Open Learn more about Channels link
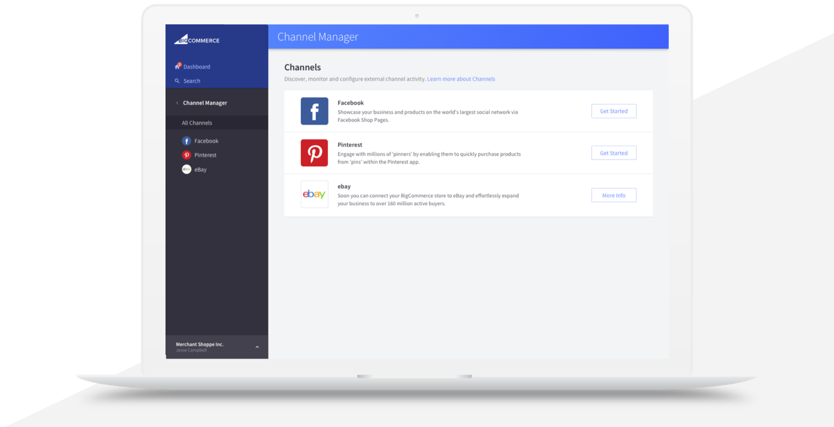This screenshot has height=427, width=834. (x=461, y=79)
